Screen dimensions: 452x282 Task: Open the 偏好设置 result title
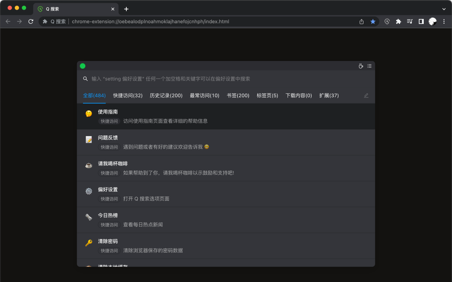(x=108, y=190)
